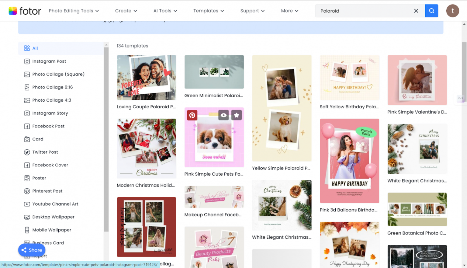Click the Pinterest save icon on pet template

tap(192, 115)
